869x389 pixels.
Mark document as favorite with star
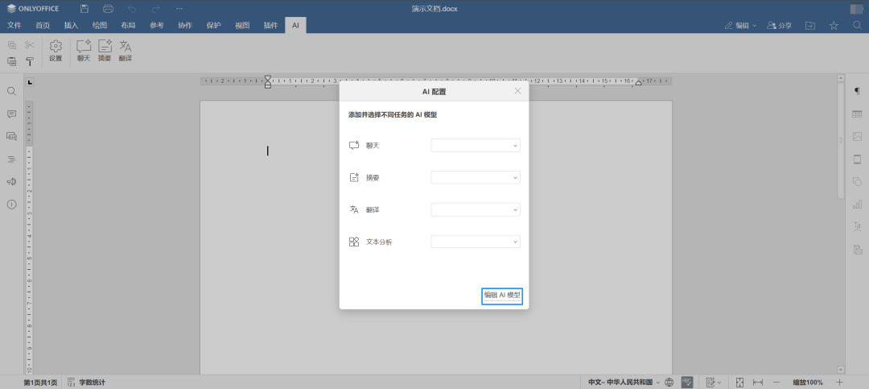pos(834,25)
